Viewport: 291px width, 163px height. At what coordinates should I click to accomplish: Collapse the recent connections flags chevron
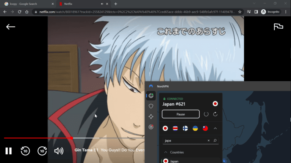click(215, 128)
